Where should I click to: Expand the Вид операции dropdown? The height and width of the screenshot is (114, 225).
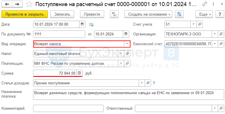coord(127,44)
